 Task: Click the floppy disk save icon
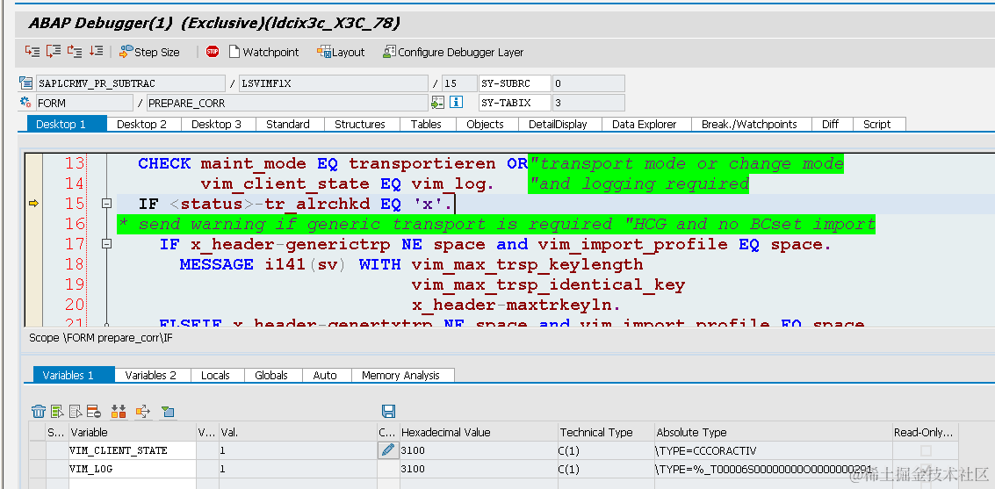coord(389,411)
